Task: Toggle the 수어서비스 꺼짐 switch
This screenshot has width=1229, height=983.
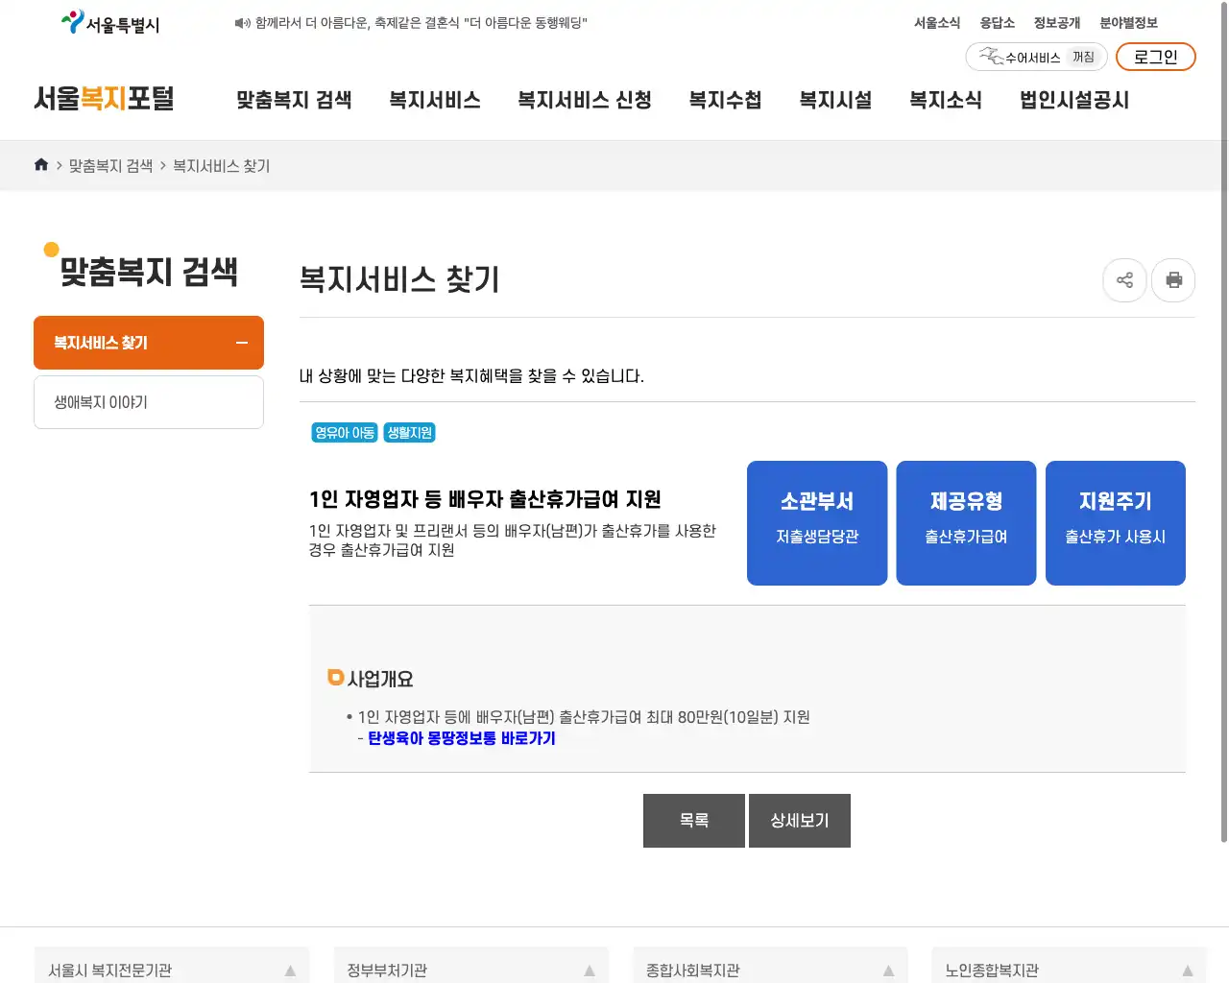Action: 1036,57
